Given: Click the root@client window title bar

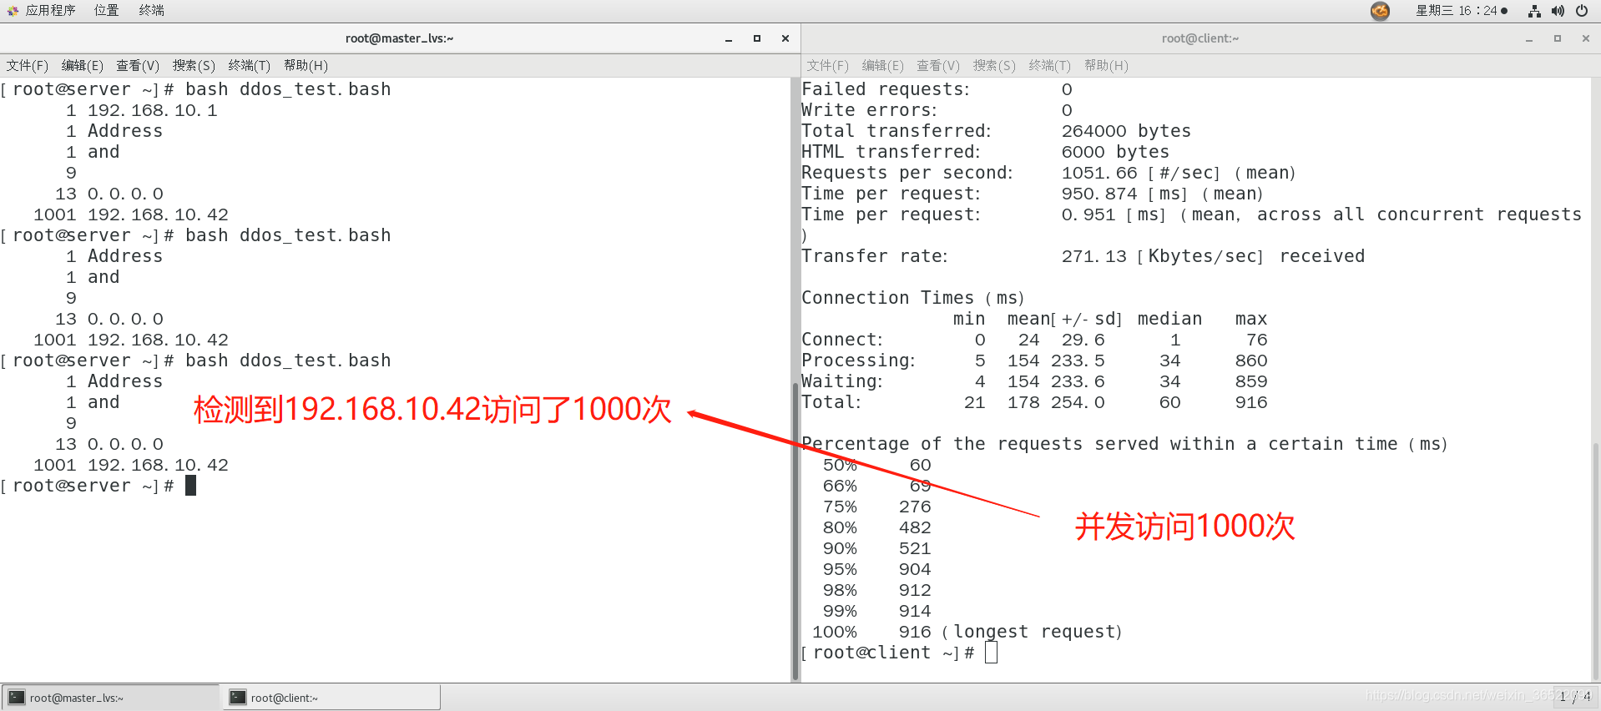Looking at the screenshot, I should 1200,38.
